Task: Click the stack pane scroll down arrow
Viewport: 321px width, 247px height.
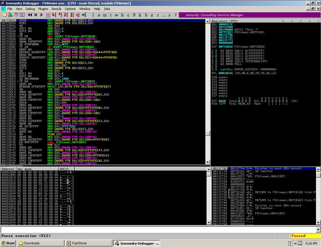Action: tap(318, 222)
